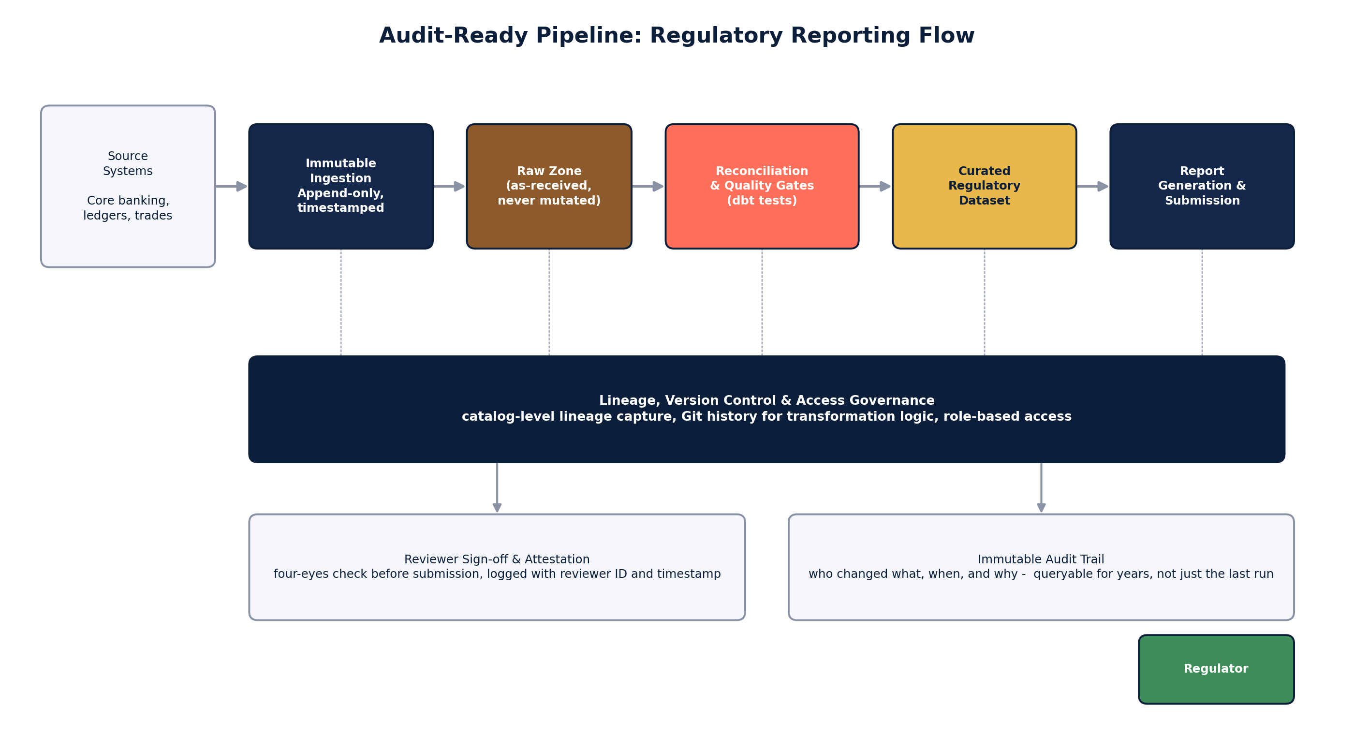Click the green Regulator box
The width and height of the screenshot is (1354, 735).
point(1216,669)
